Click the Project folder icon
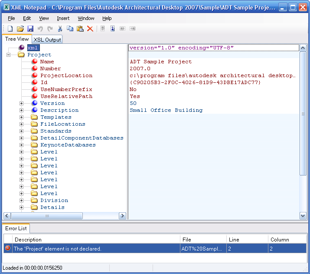Viewport: 310px width, 274px height. tap(21, 54)
